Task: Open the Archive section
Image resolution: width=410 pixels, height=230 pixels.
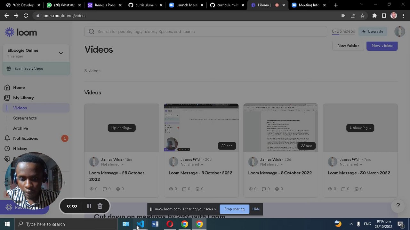Action: point(20,128)
